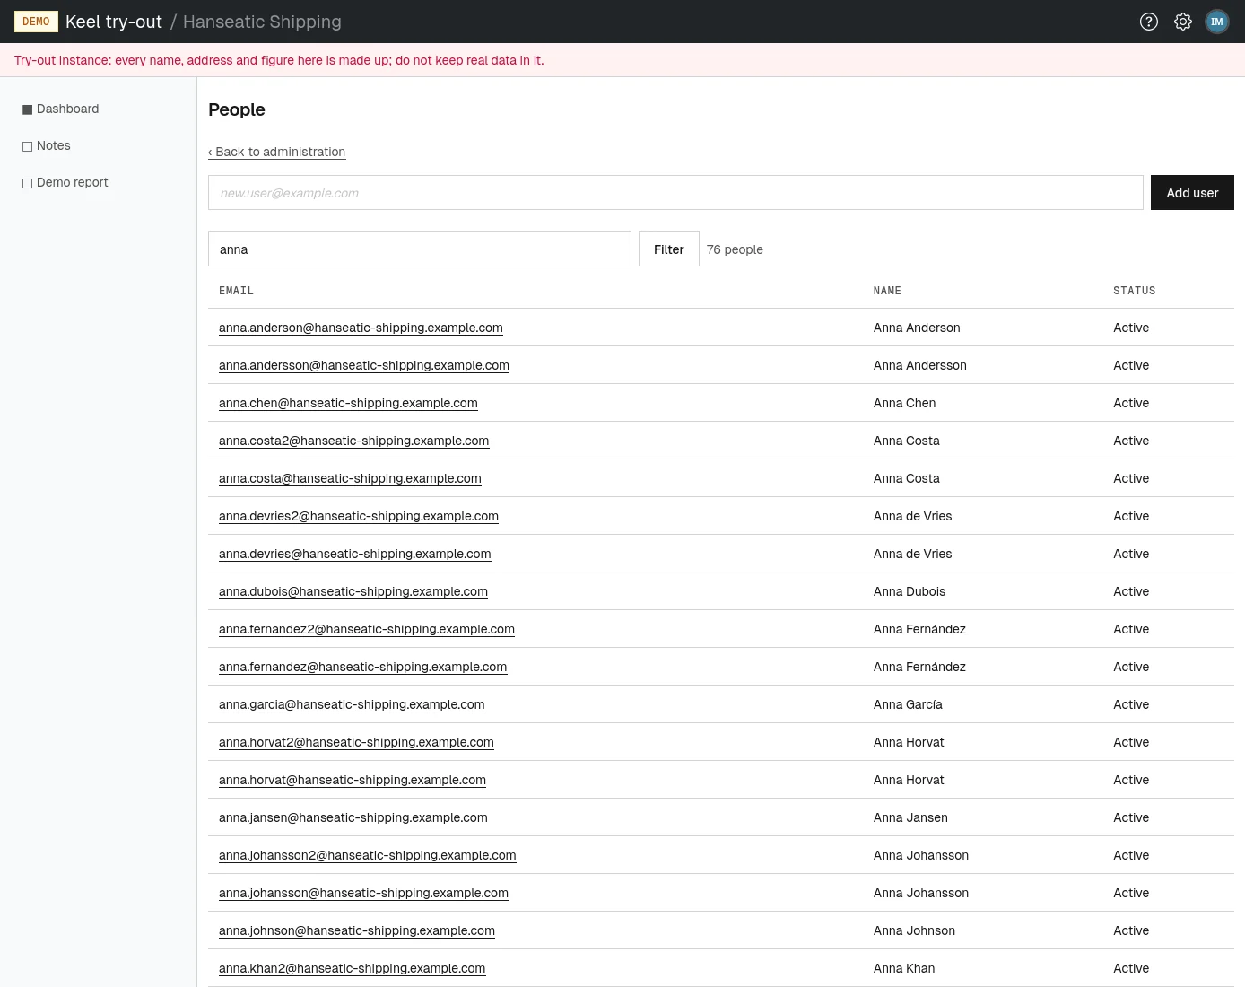
Task: Open the settings gear icon
Action: pyautogui.click(x=1183, y=22)
